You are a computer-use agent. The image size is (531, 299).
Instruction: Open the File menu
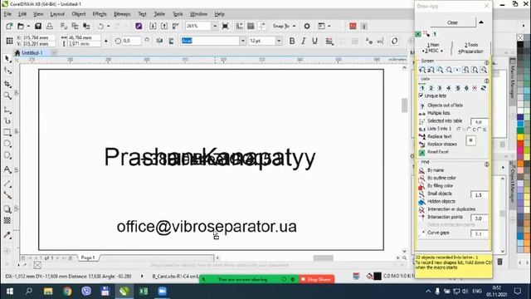click(x=7, y=14)
